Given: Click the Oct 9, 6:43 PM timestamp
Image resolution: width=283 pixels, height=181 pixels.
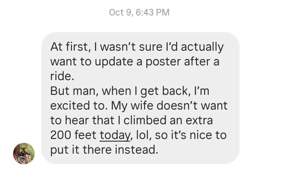Looking at the screenshot, I should [139, 12].
